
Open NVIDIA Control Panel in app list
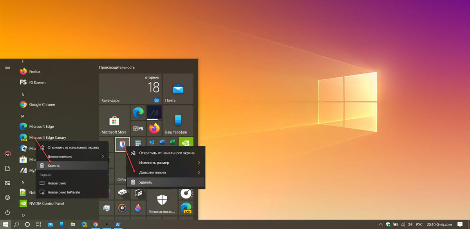(46, 203)
